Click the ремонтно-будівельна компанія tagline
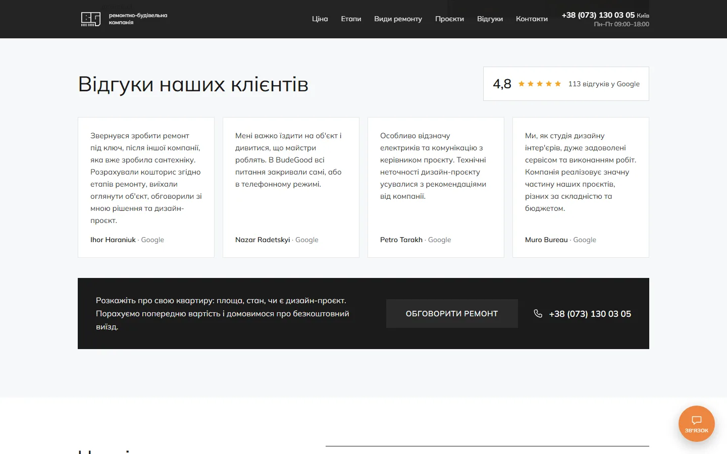727x454 pixels. pos(138,19)
